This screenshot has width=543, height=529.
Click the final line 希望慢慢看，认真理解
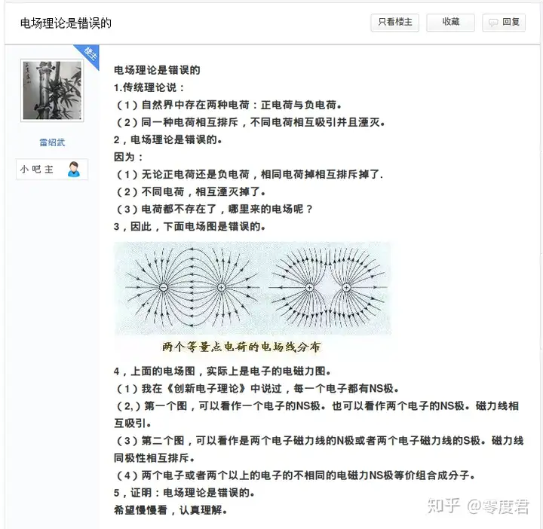tap(170, 510)
